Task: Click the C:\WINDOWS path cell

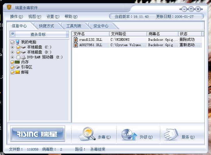Action: click(120, 40)
